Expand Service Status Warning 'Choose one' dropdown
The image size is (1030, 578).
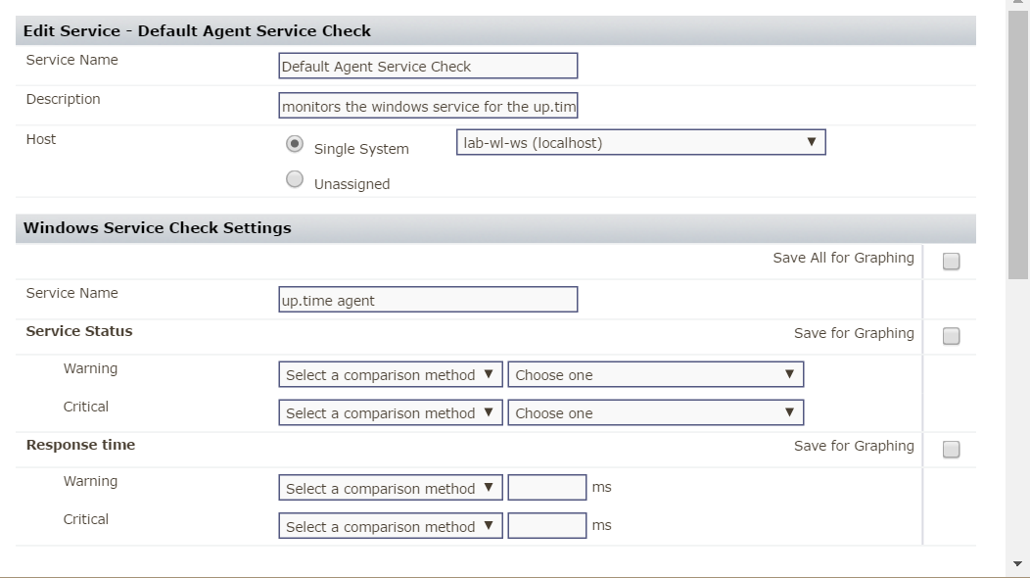point(655,375)
